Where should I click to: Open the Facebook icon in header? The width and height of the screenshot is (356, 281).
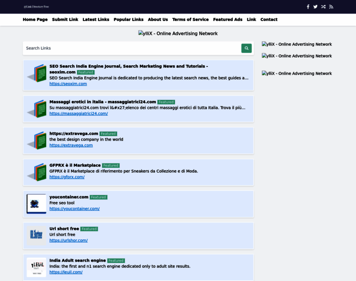308,7
